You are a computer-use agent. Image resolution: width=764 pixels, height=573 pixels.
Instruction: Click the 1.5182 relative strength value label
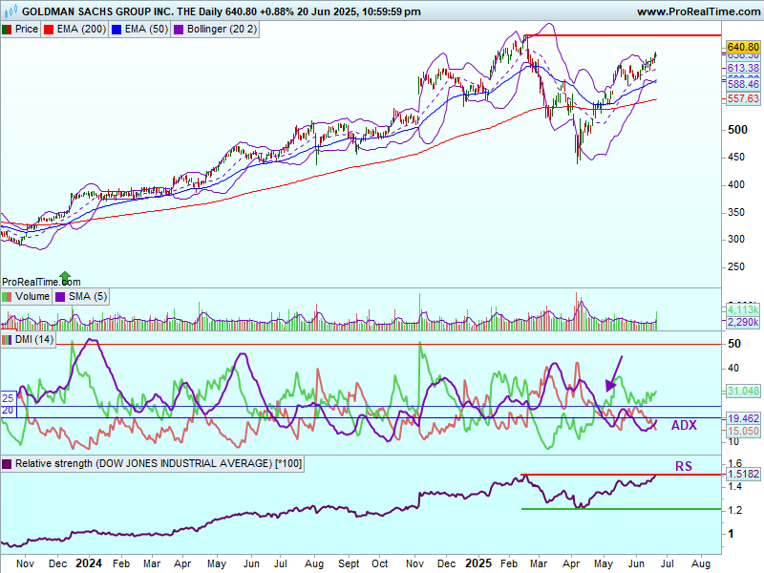click(x=742, y=474)
